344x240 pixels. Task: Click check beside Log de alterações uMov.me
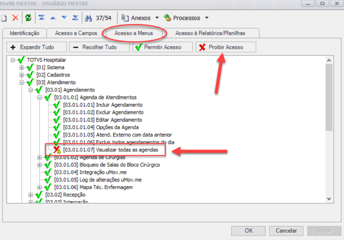point(48,179)
